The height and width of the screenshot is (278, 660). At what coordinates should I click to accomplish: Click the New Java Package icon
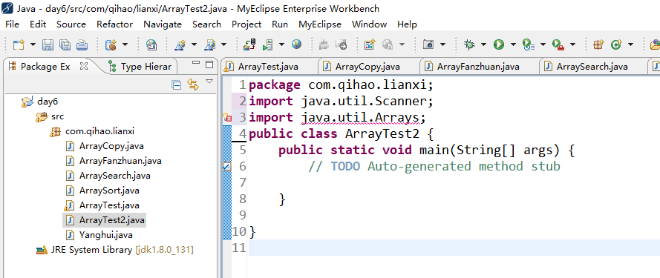[x=598, y=44]
